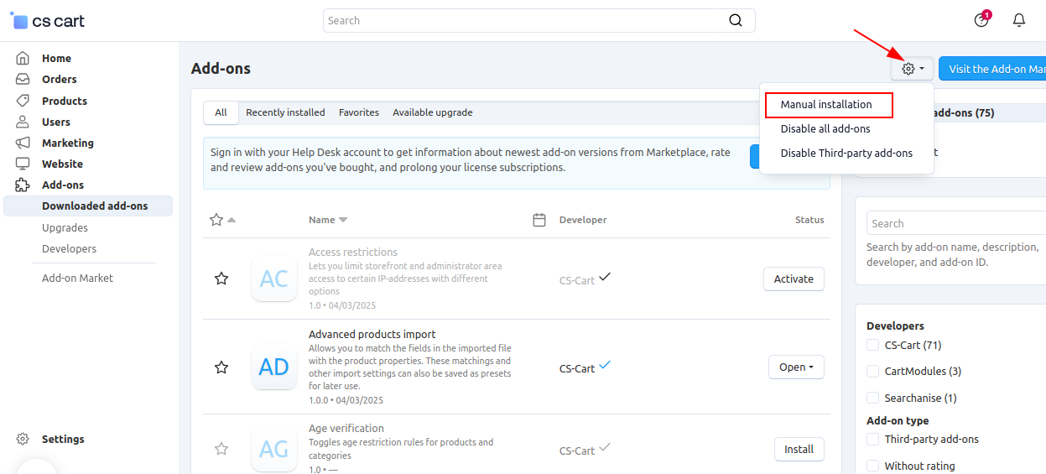
Task: Click the Products tag icon
Action: pyautogui.click(x=23, y=101)
